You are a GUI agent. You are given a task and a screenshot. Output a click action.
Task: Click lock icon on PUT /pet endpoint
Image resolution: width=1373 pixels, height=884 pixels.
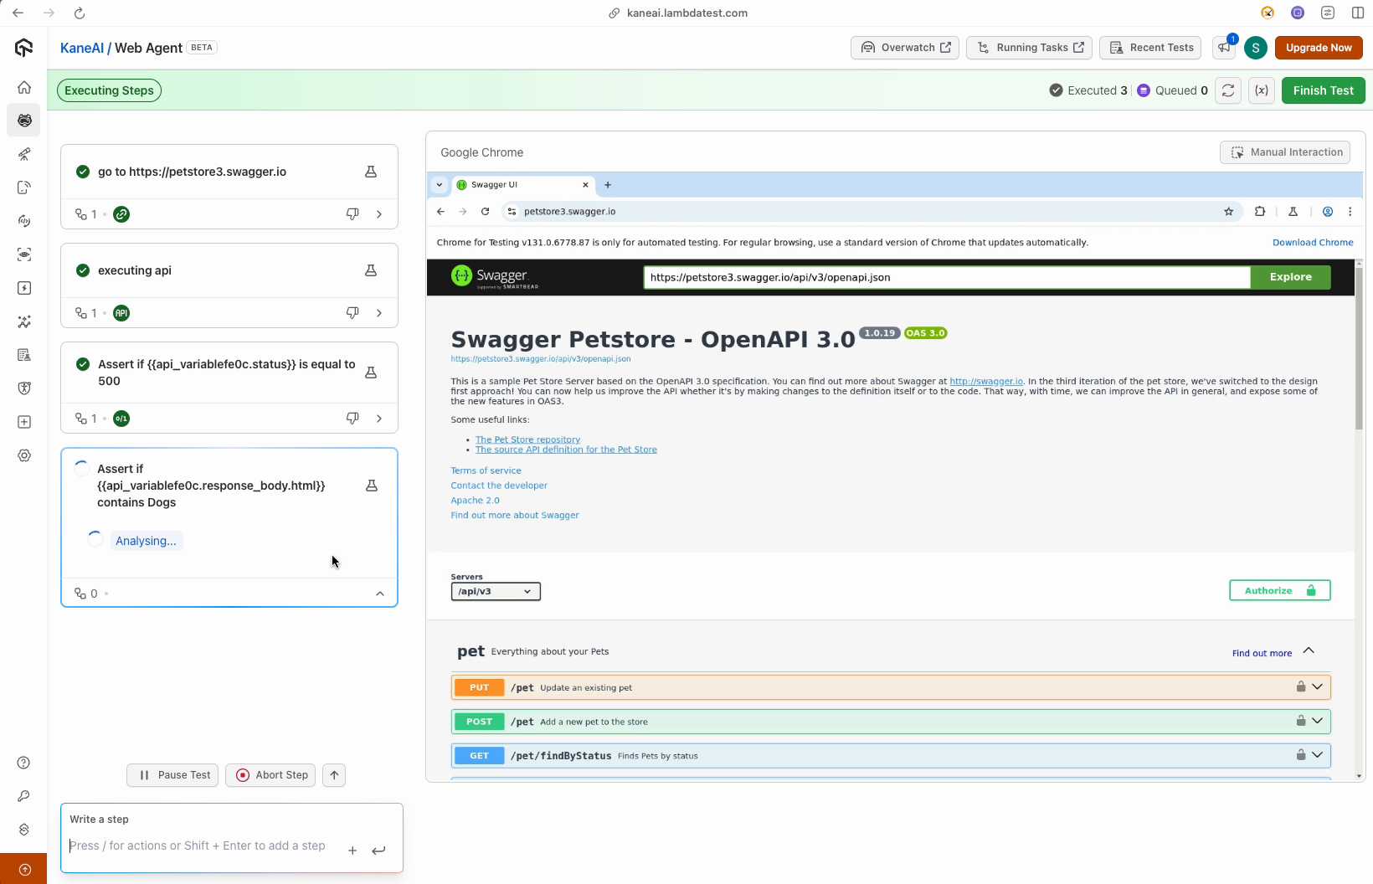pyautogui.click(x=1300, y=687)
